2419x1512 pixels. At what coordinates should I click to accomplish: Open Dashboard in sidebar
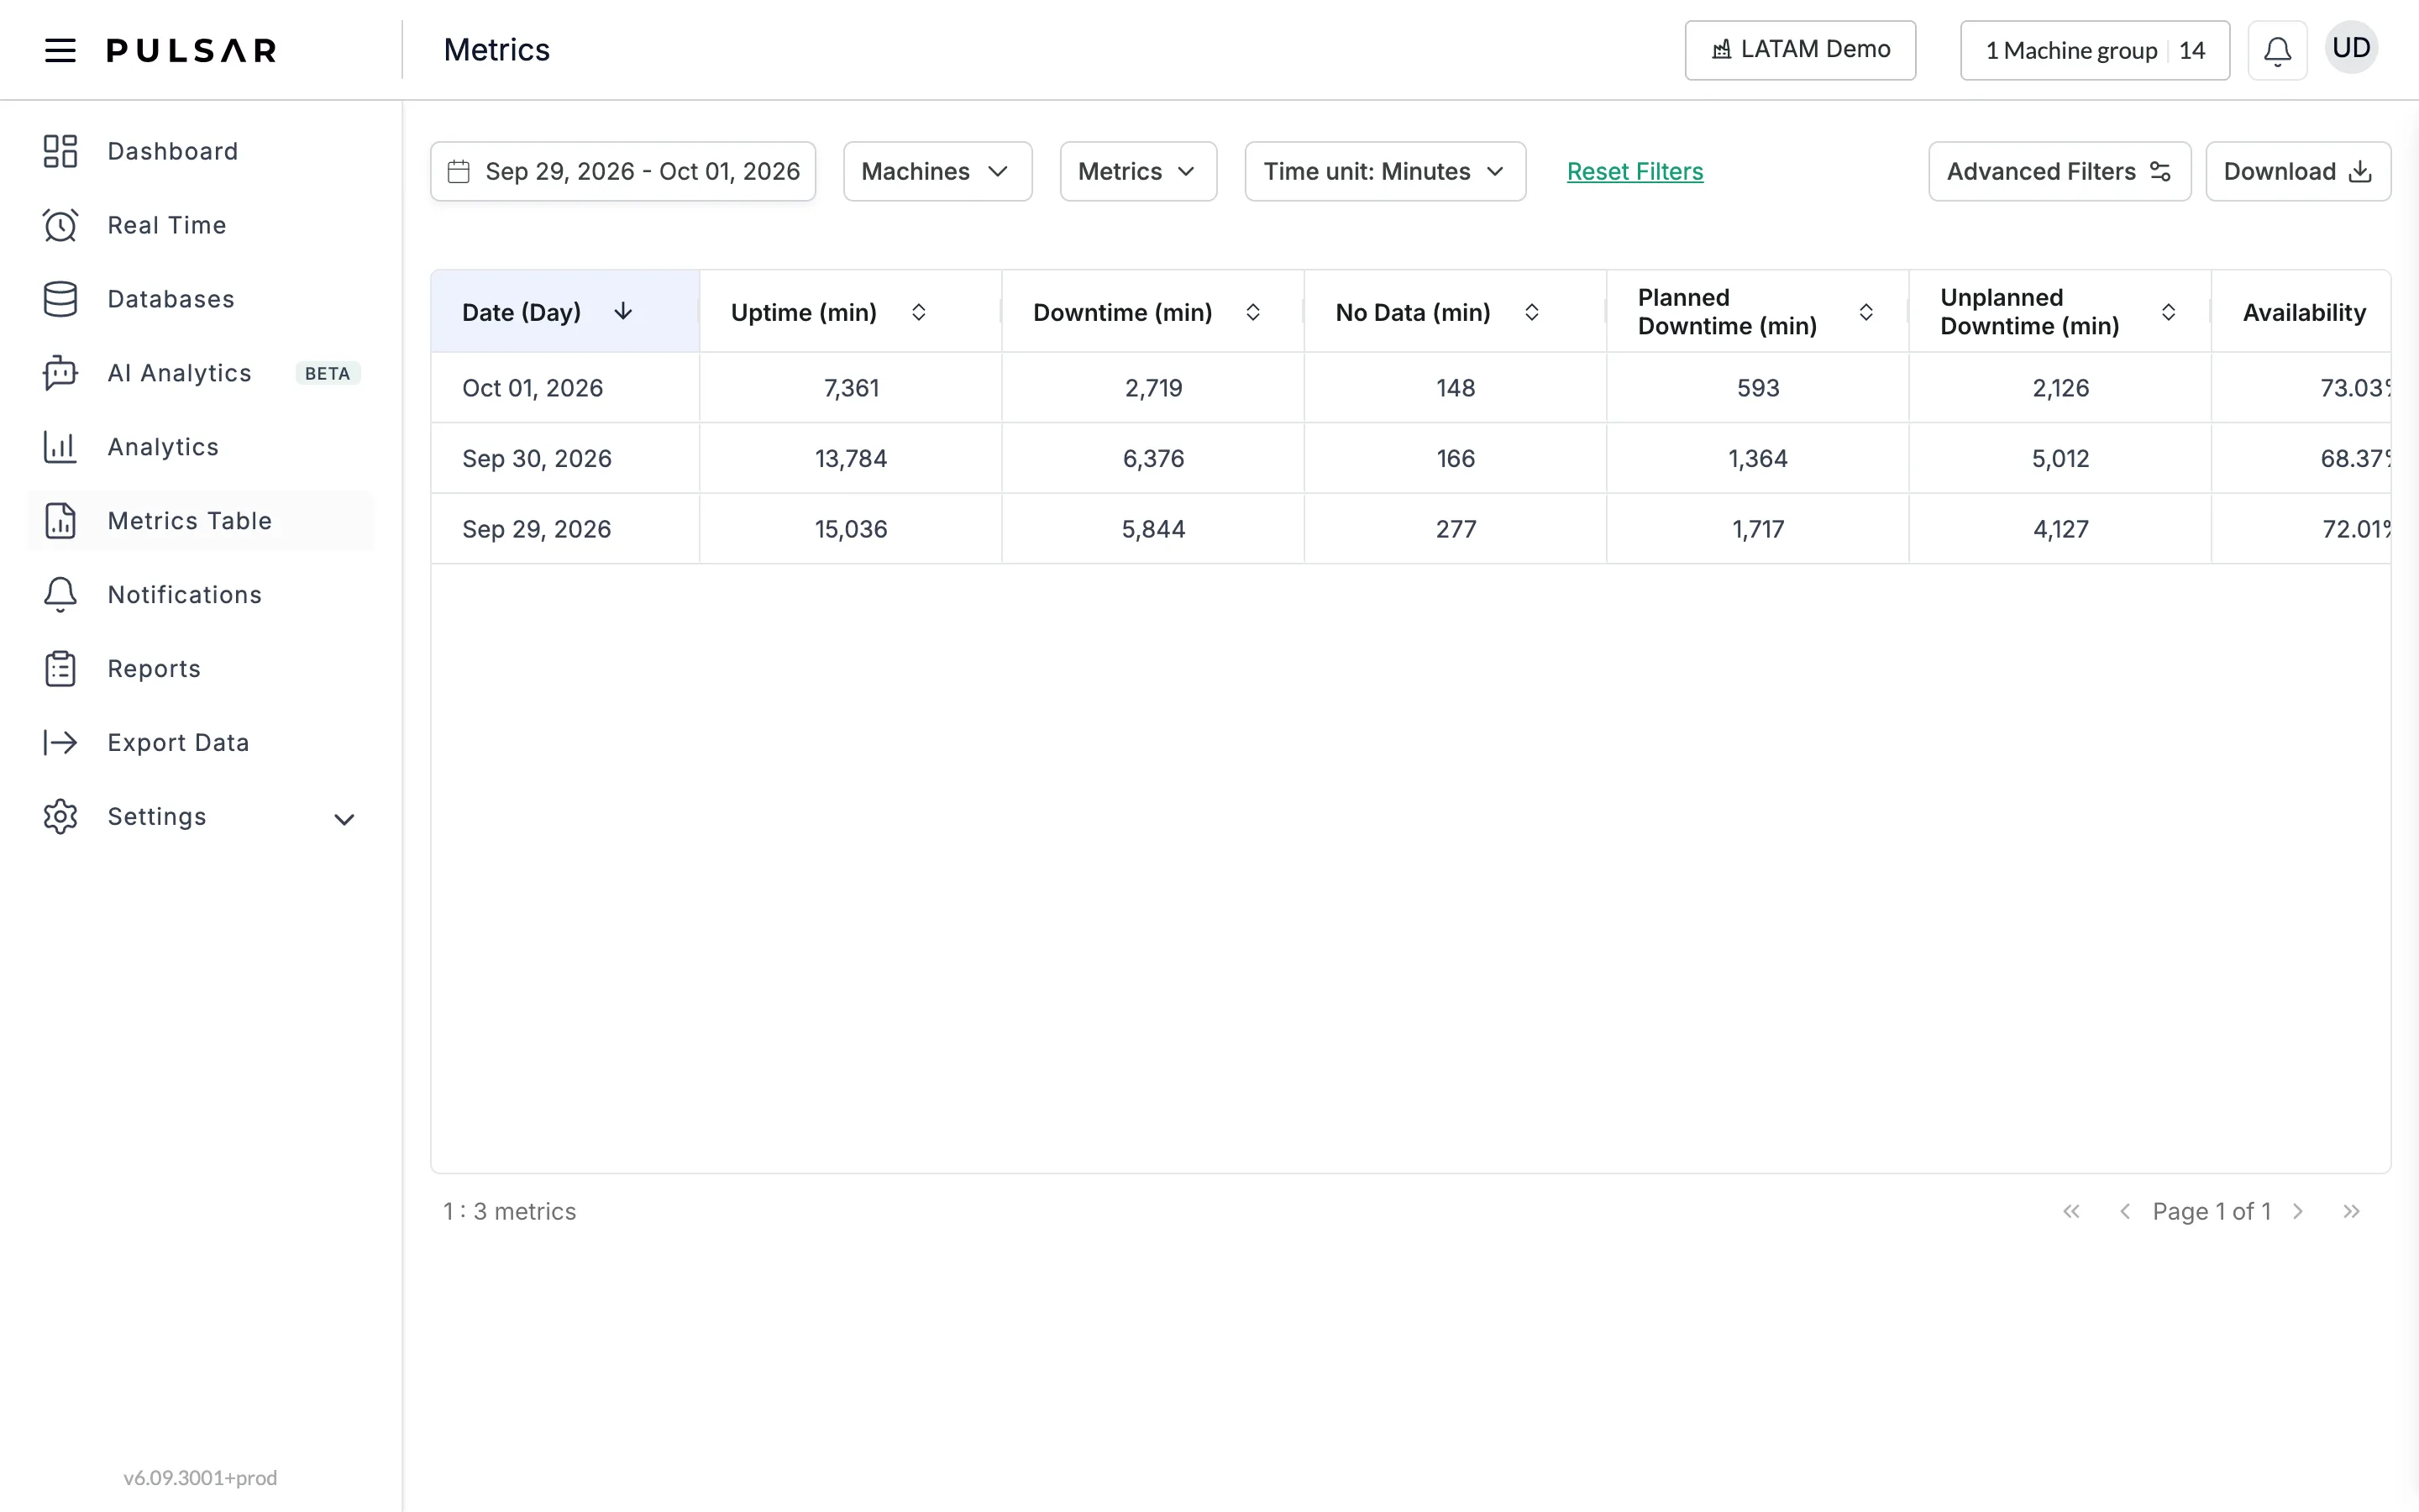[200, 151]
